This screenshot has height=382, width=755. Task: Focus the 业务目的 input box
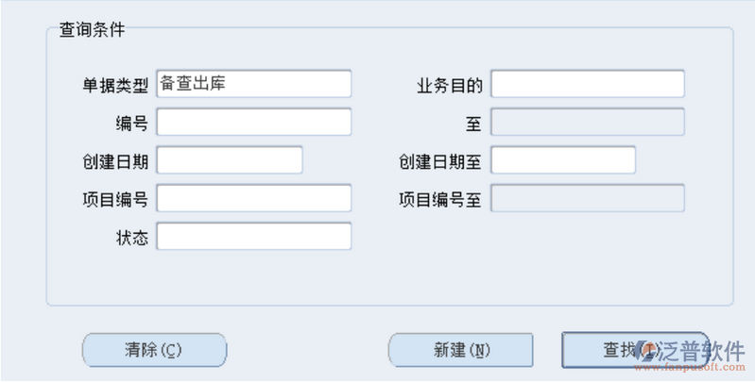587,84
